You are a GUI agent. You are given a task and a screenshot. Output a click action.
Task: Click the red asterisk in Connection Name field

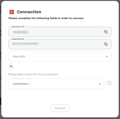coord(100,84)
